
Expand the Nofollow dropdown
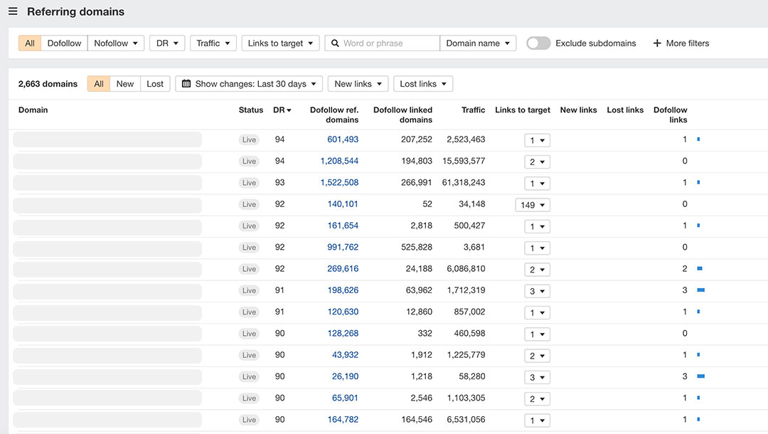coord(116,43)
